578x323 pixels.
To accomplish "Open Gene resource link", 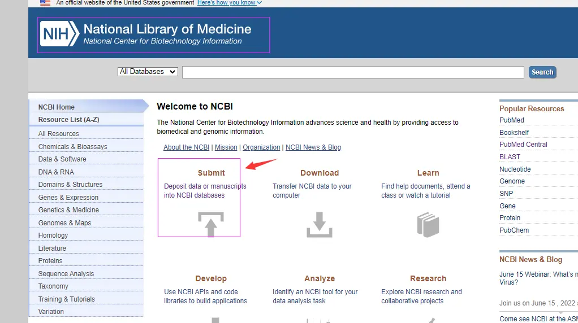I will pos(507,206).
